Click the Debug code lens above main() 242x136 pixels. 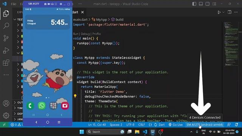point(85,34)
